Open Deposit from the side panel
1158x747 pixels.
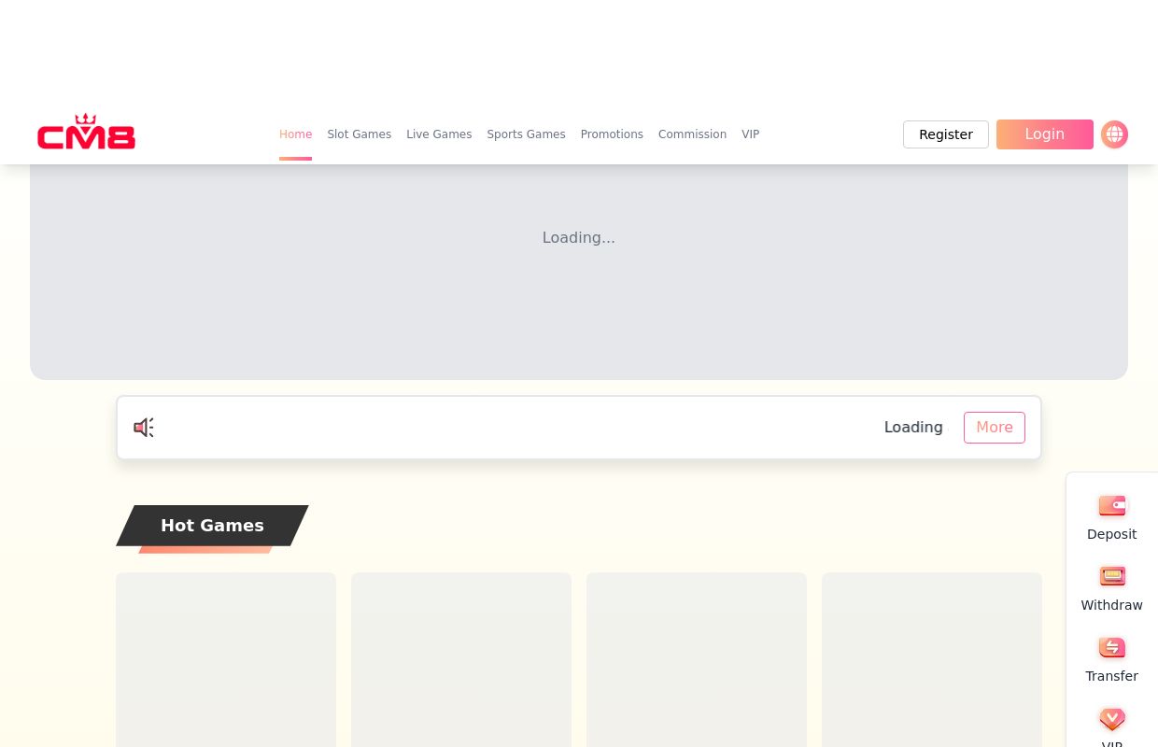click(x=1111, y=517)
